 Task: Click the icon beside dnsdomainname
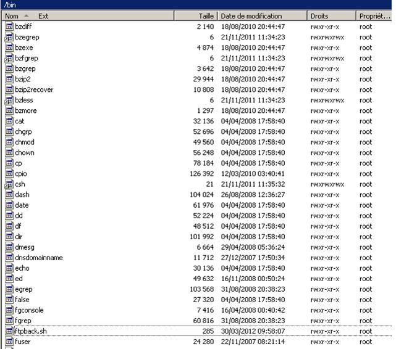(9, 258)
